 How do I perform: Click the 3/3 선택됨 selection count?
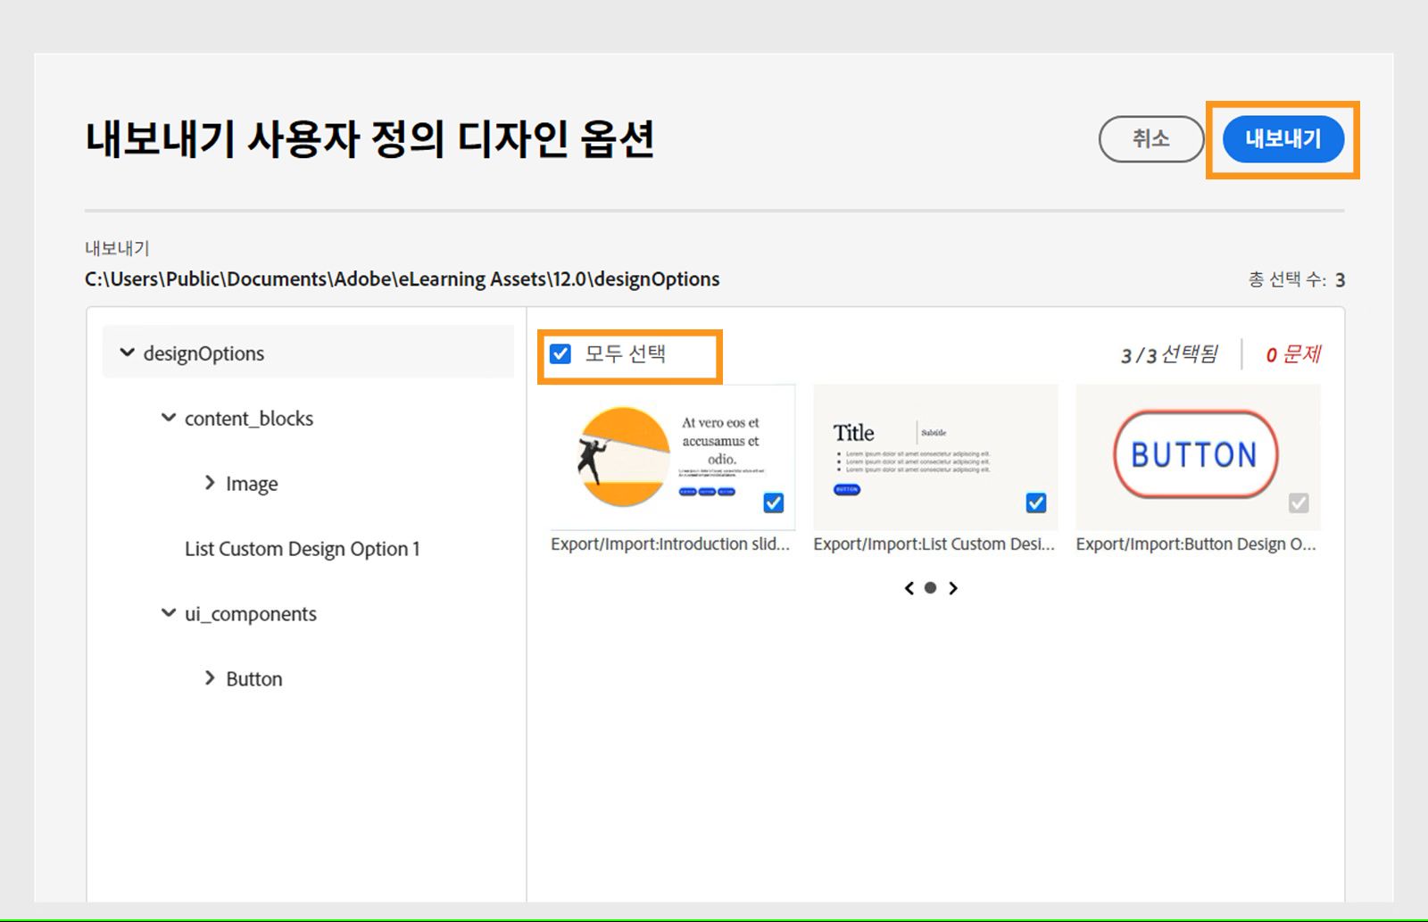point(1170,354)
